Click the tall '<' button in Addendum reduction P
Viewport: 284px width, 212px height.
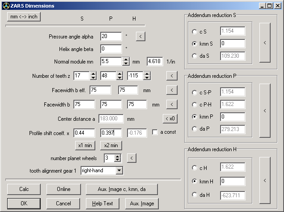[265, 110]
